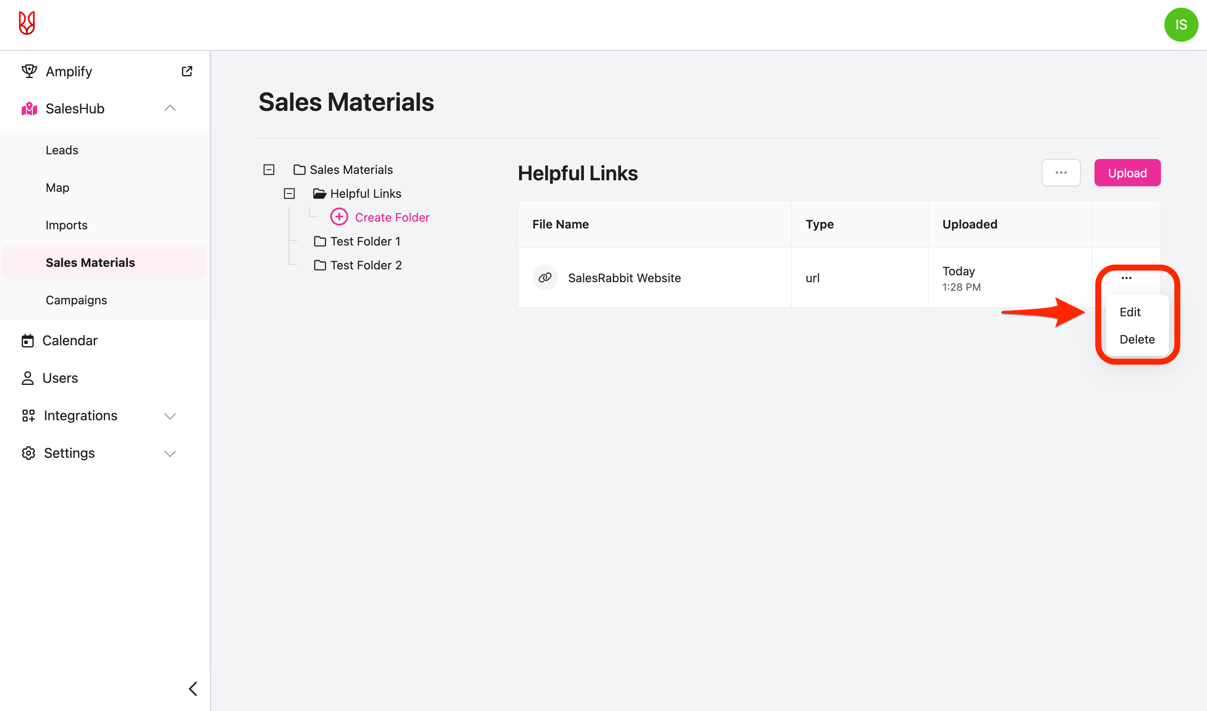Open the Users section icon
The image size is (1207, 711).
(x=28, y=378)
